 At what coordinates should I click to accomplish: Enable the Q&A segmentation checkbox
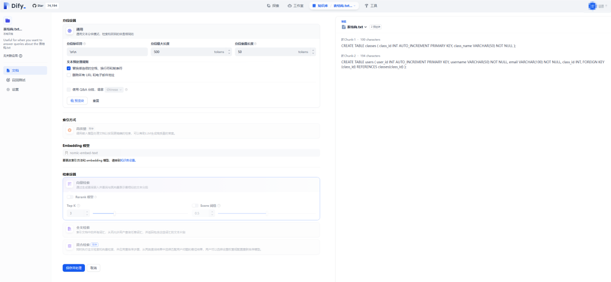(68, 90)
